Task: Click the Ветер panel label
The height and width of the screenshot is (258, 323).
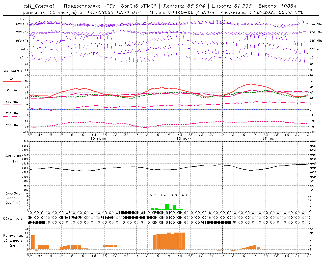Action: coord(23,19)
